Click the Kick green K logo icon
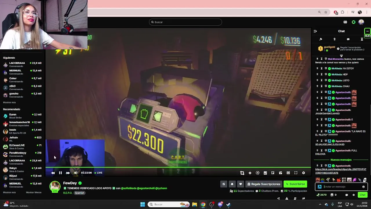The image size is (371, 209). click(354, 22)
